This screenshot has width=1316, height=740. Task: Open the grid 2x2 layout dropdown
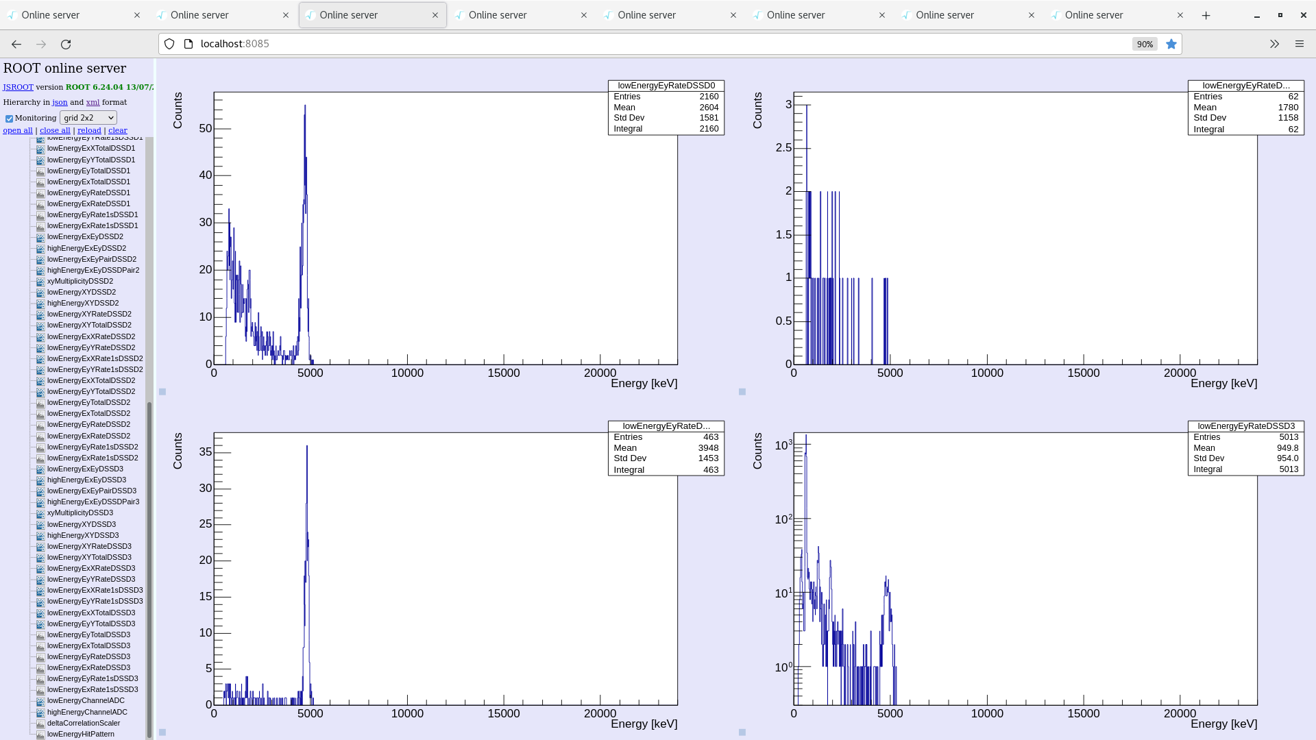(88, 118)
